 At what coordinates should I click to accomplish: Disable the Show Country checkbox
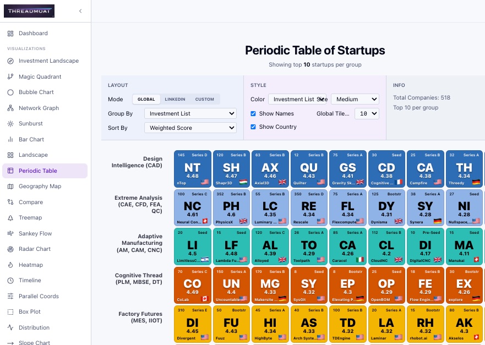pyautogui.click(x=253, y=127)
